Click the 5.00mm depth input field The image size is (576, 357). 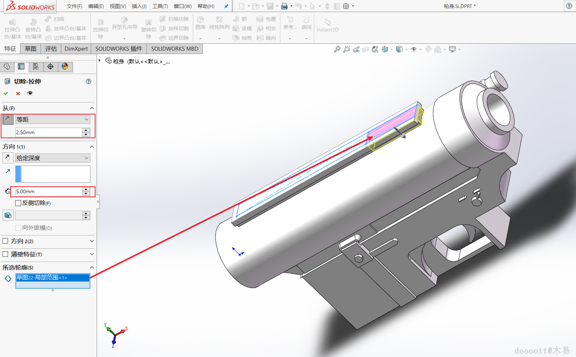point(48,191)
